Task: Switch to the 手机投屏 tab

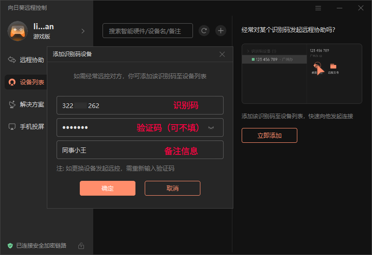Action: tap(26, 126)
